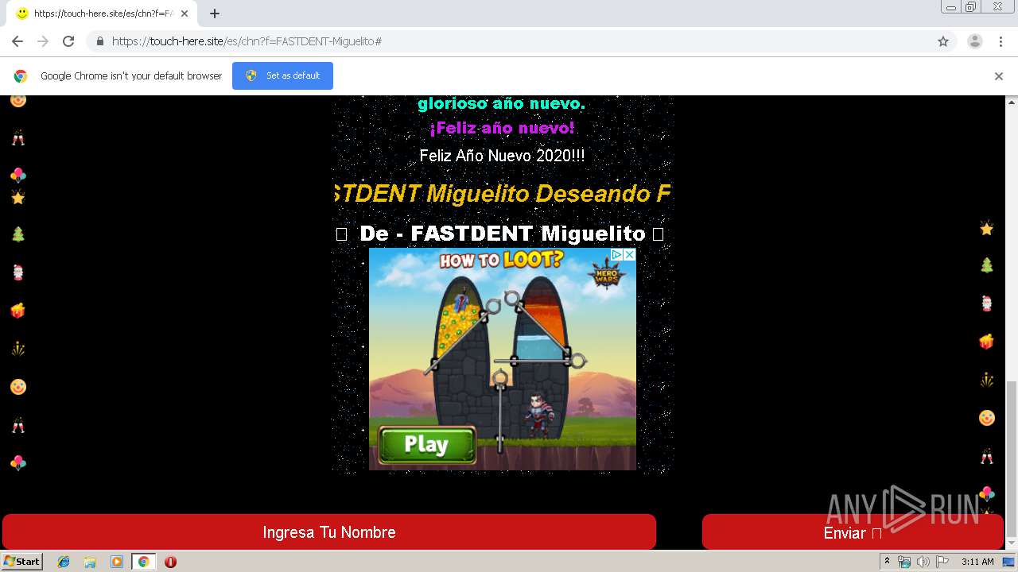This screenshot has height=572, width=1018.
Task: Open the Chrome three-dot menu
Action: (1001, 41)
